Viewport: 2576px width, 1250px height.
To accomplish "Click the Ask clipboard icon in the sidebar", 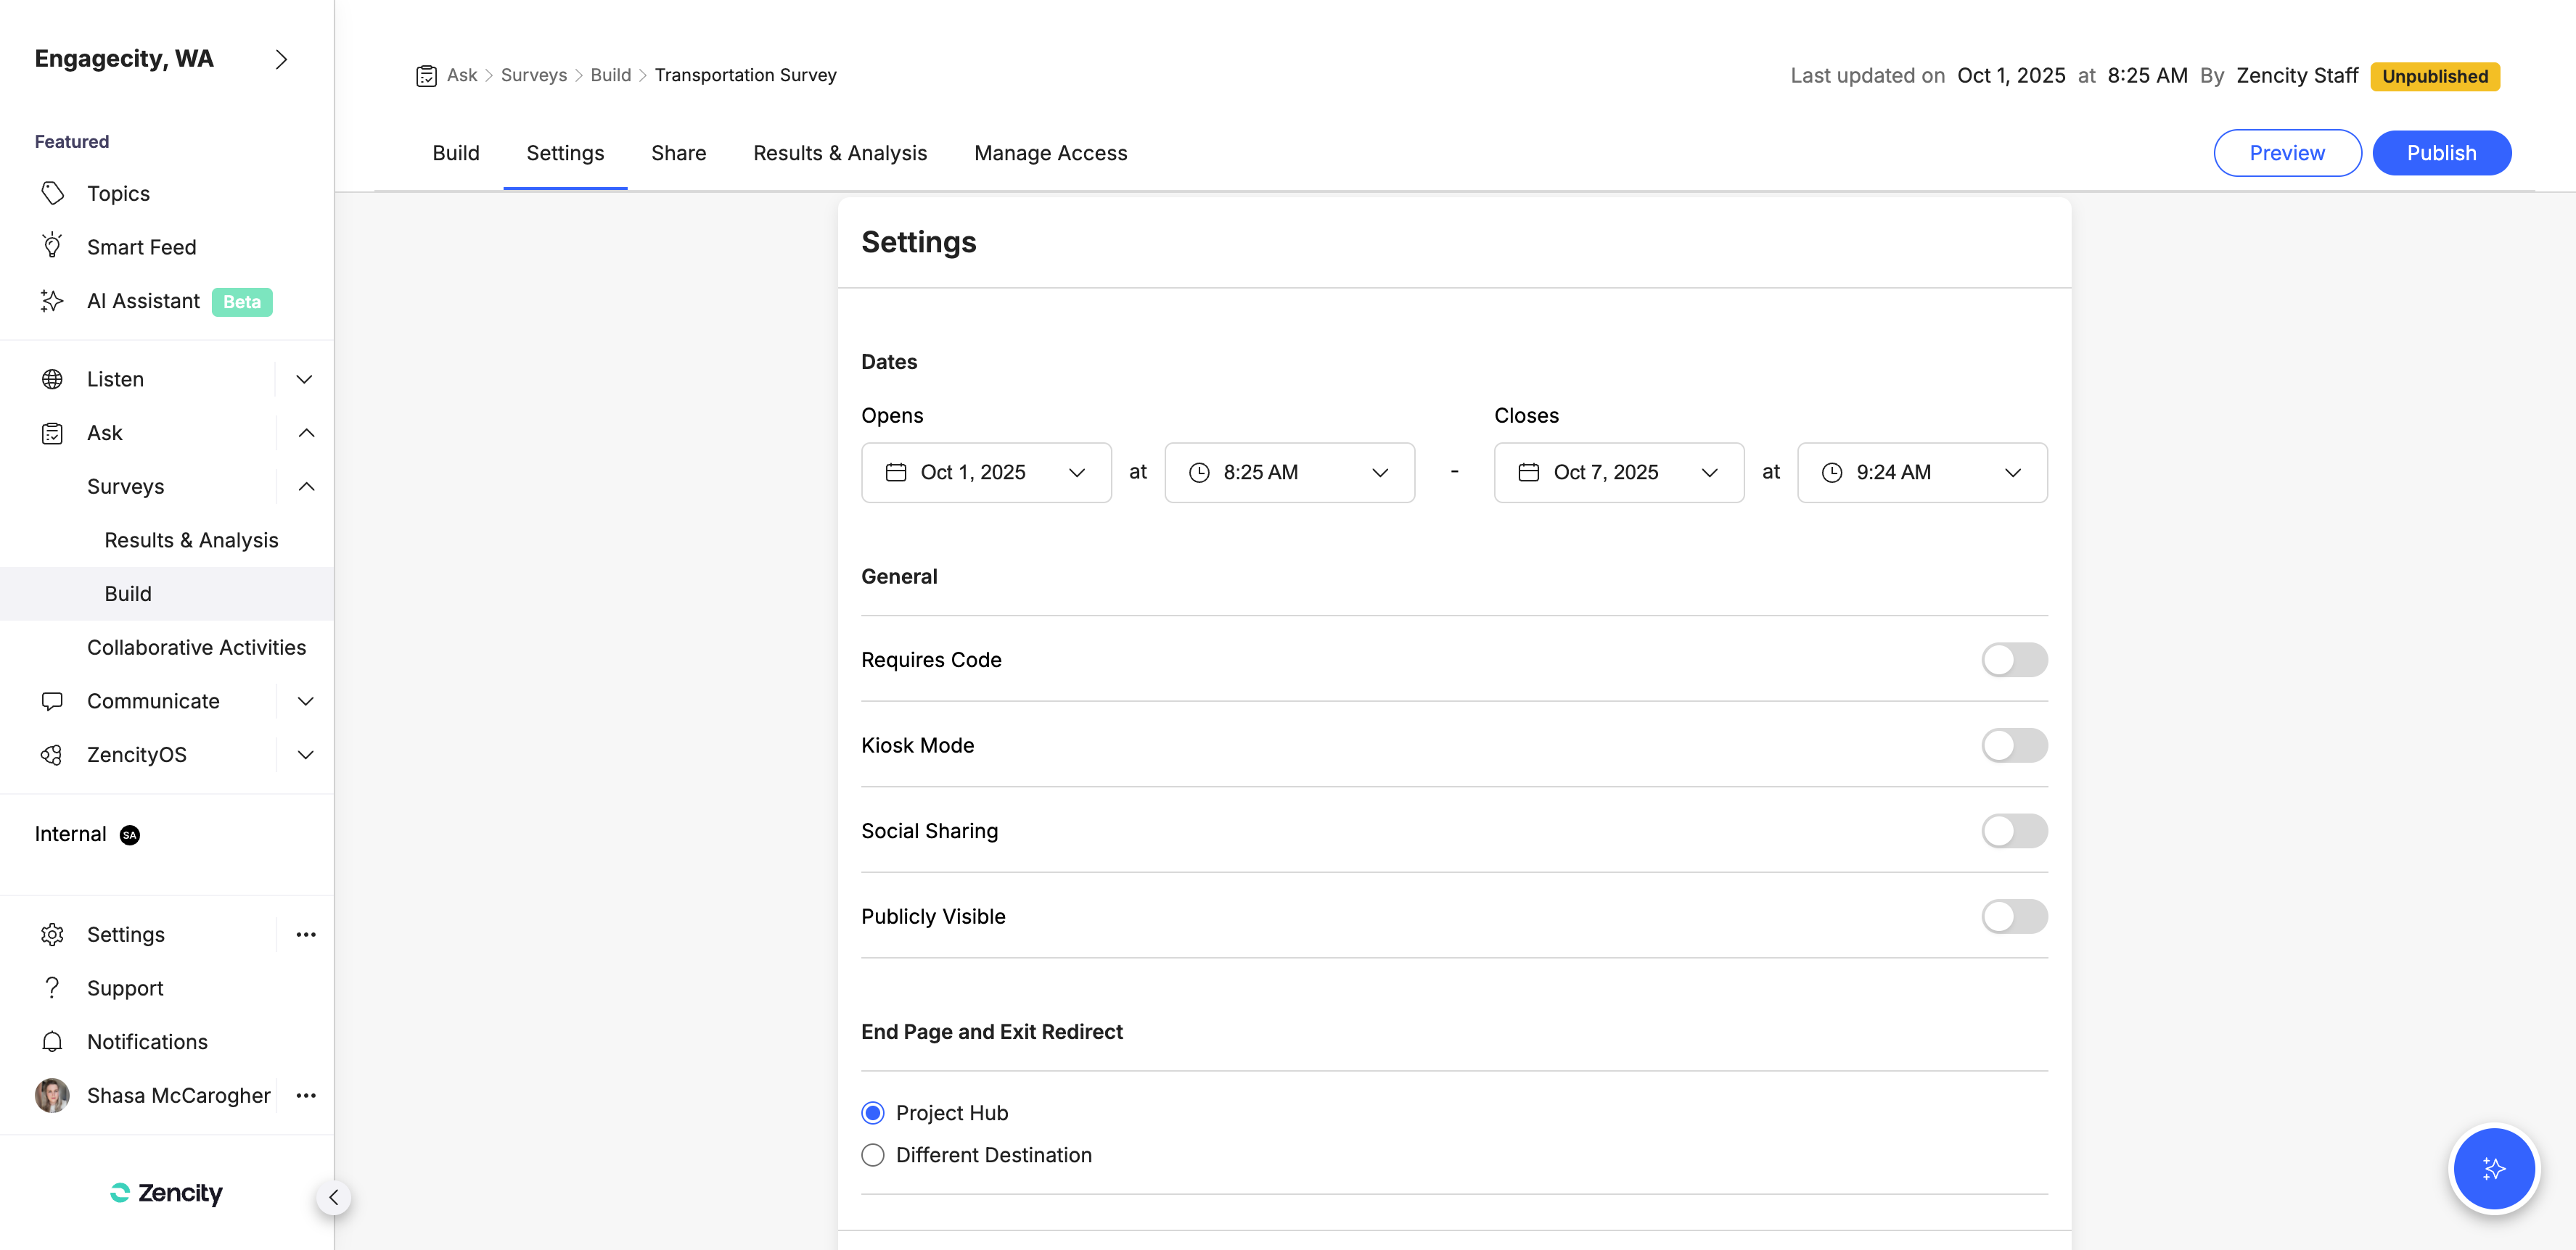I will pos(52,433).
